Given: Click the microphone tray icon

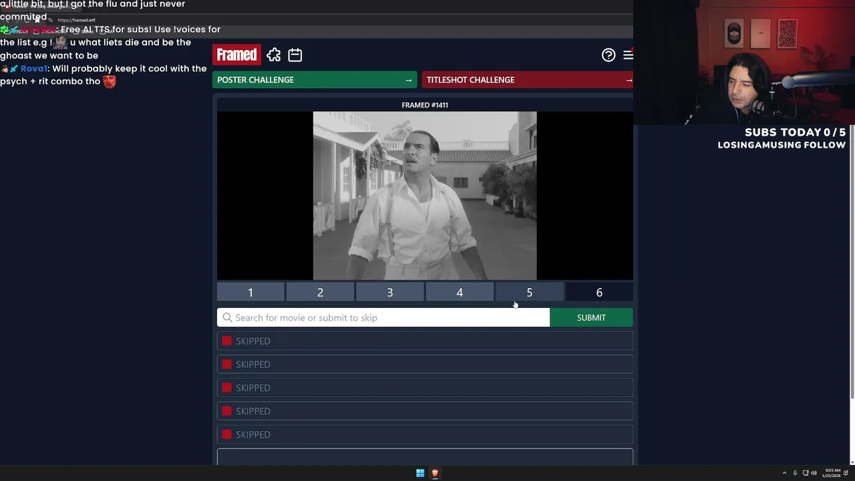Looking at the screenshot, I should (x=795, y=473).
